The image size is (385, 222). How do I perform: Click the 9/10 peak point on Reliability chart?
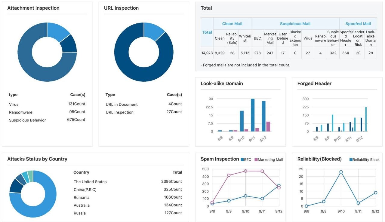341,172
